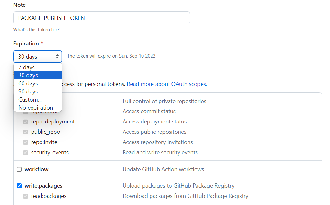
Task: Enable the workflow scope checkbox
Action: (19, 170)
